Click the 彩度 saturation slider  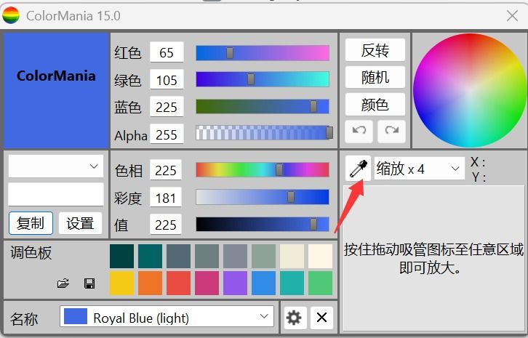point(263,197)
